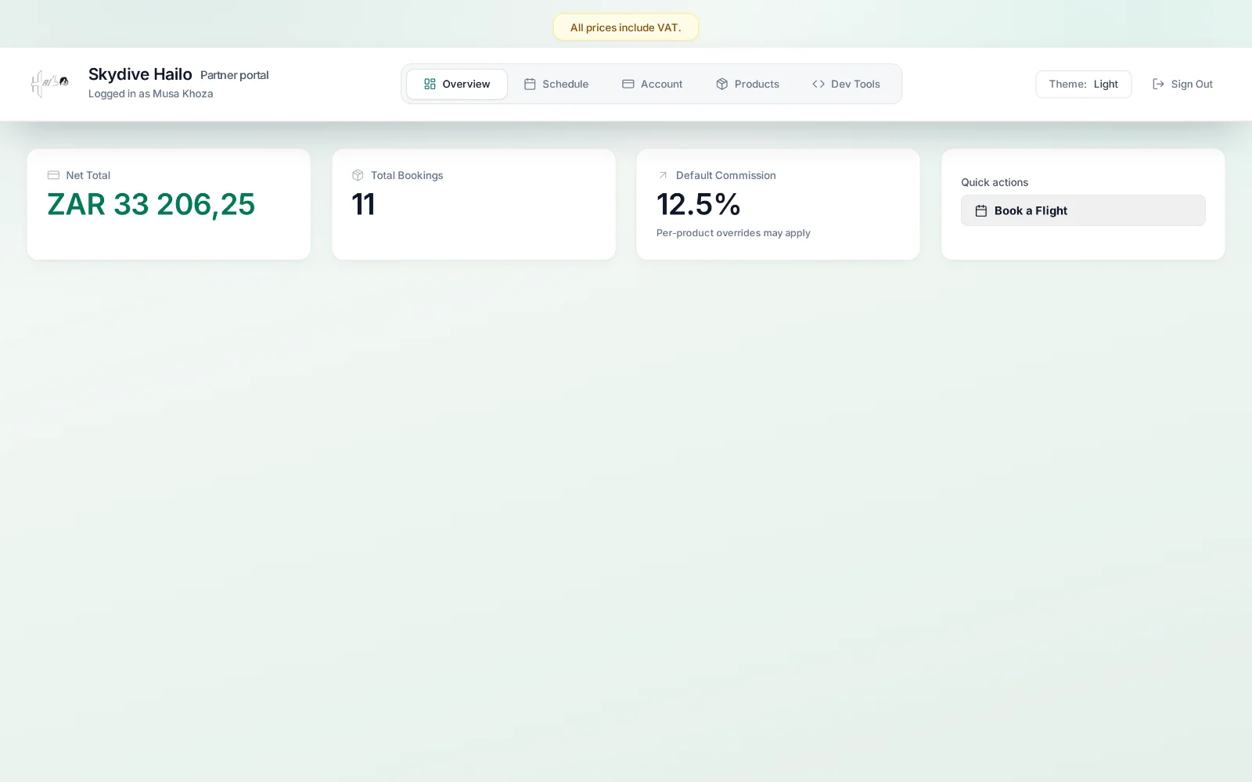Click the bookings count 11
The height and width of the screenshot is (782, 1252).
363,204
